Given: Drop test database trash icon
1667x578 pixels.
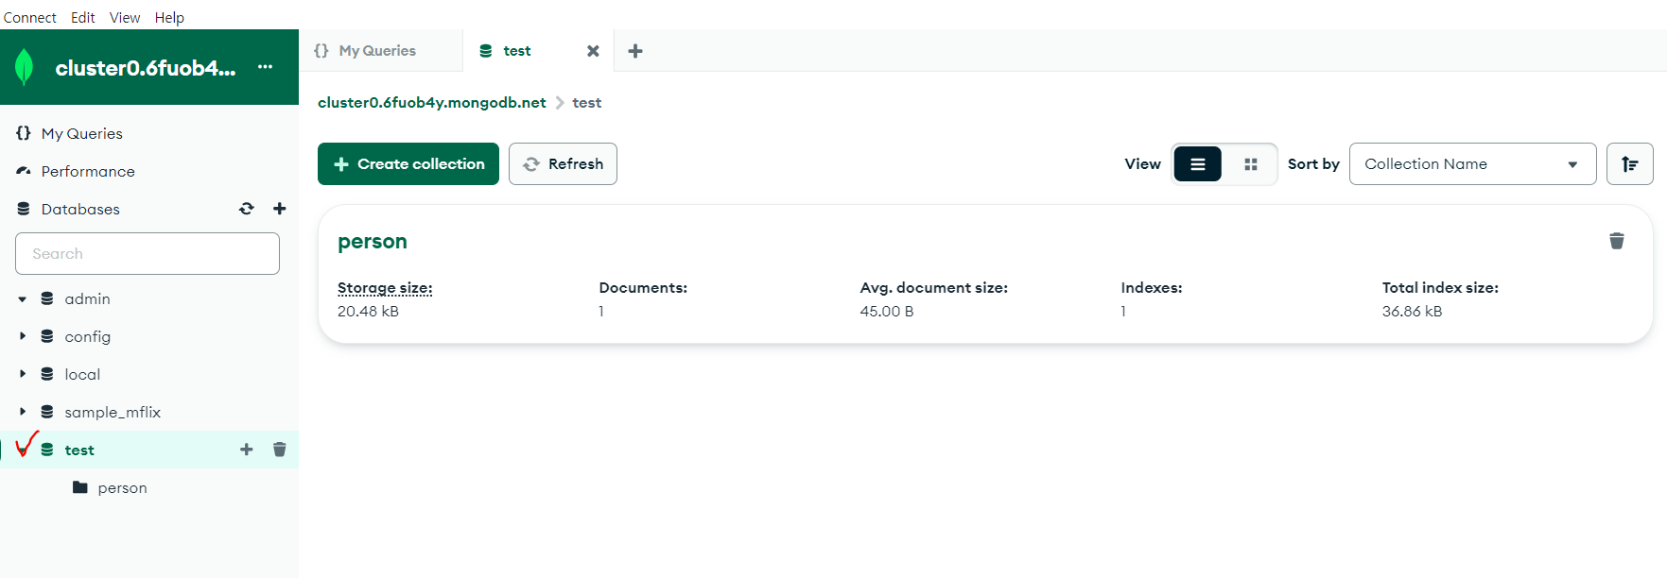Looking at the screenshot, I should tap(280, 450).
